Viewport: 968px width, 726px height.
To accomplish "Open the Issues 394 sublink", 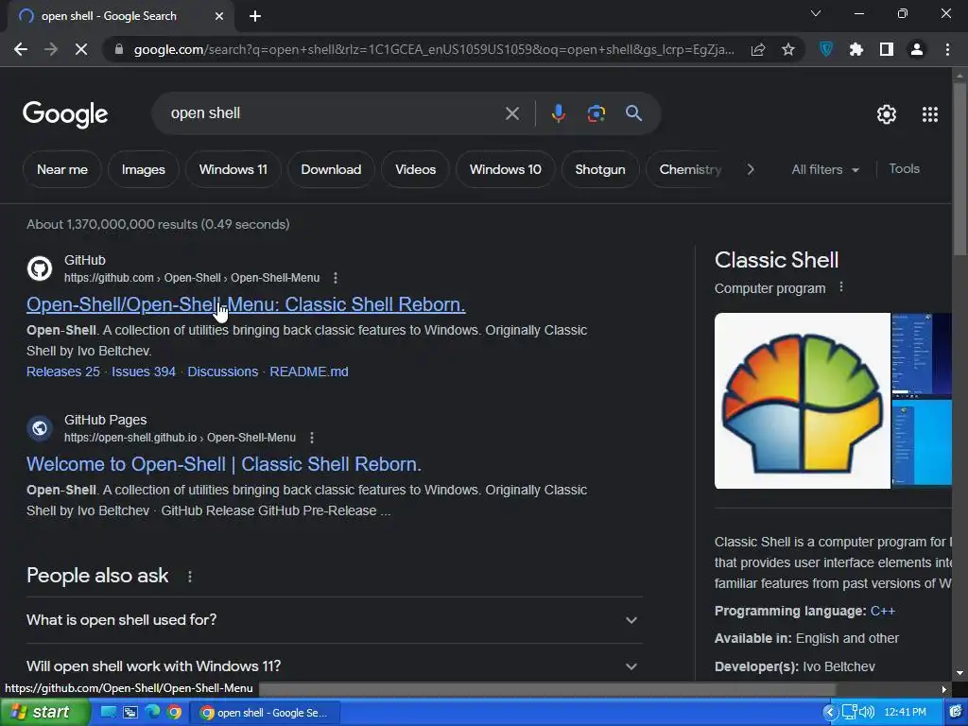I will click(x=144, y=372).
